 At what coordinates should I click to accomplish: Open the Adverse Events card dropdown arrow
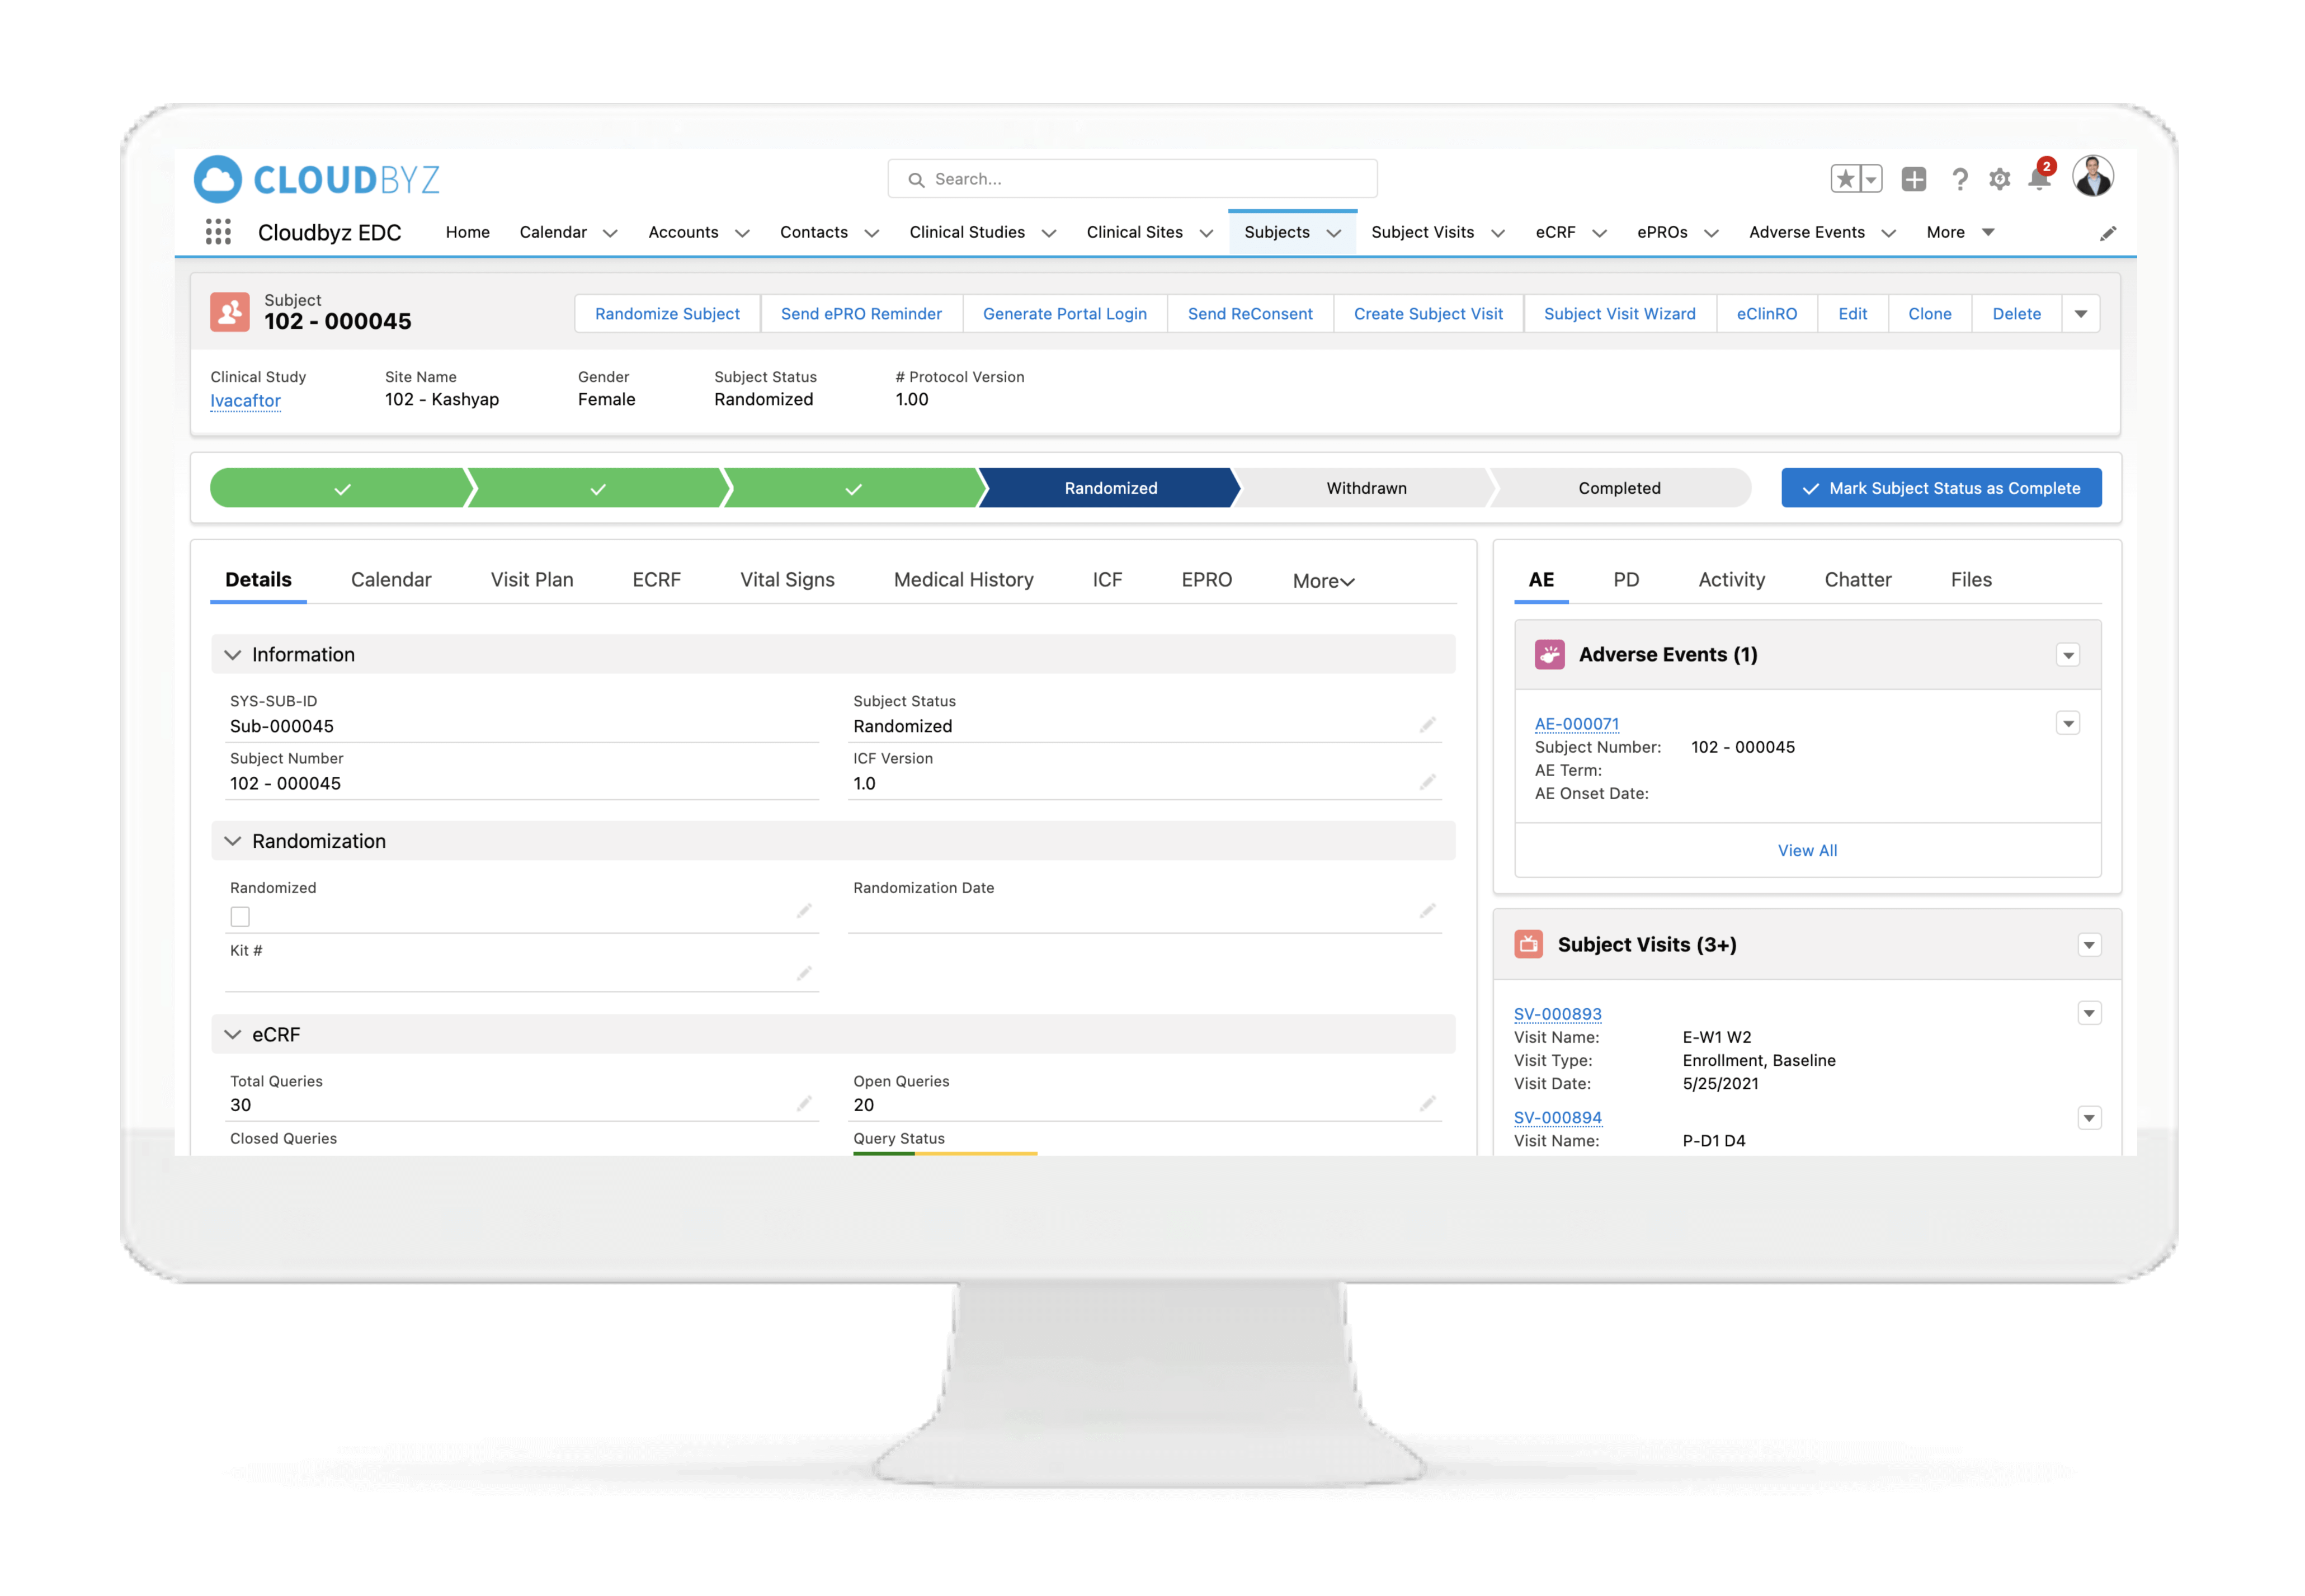tap(2068, 655)
